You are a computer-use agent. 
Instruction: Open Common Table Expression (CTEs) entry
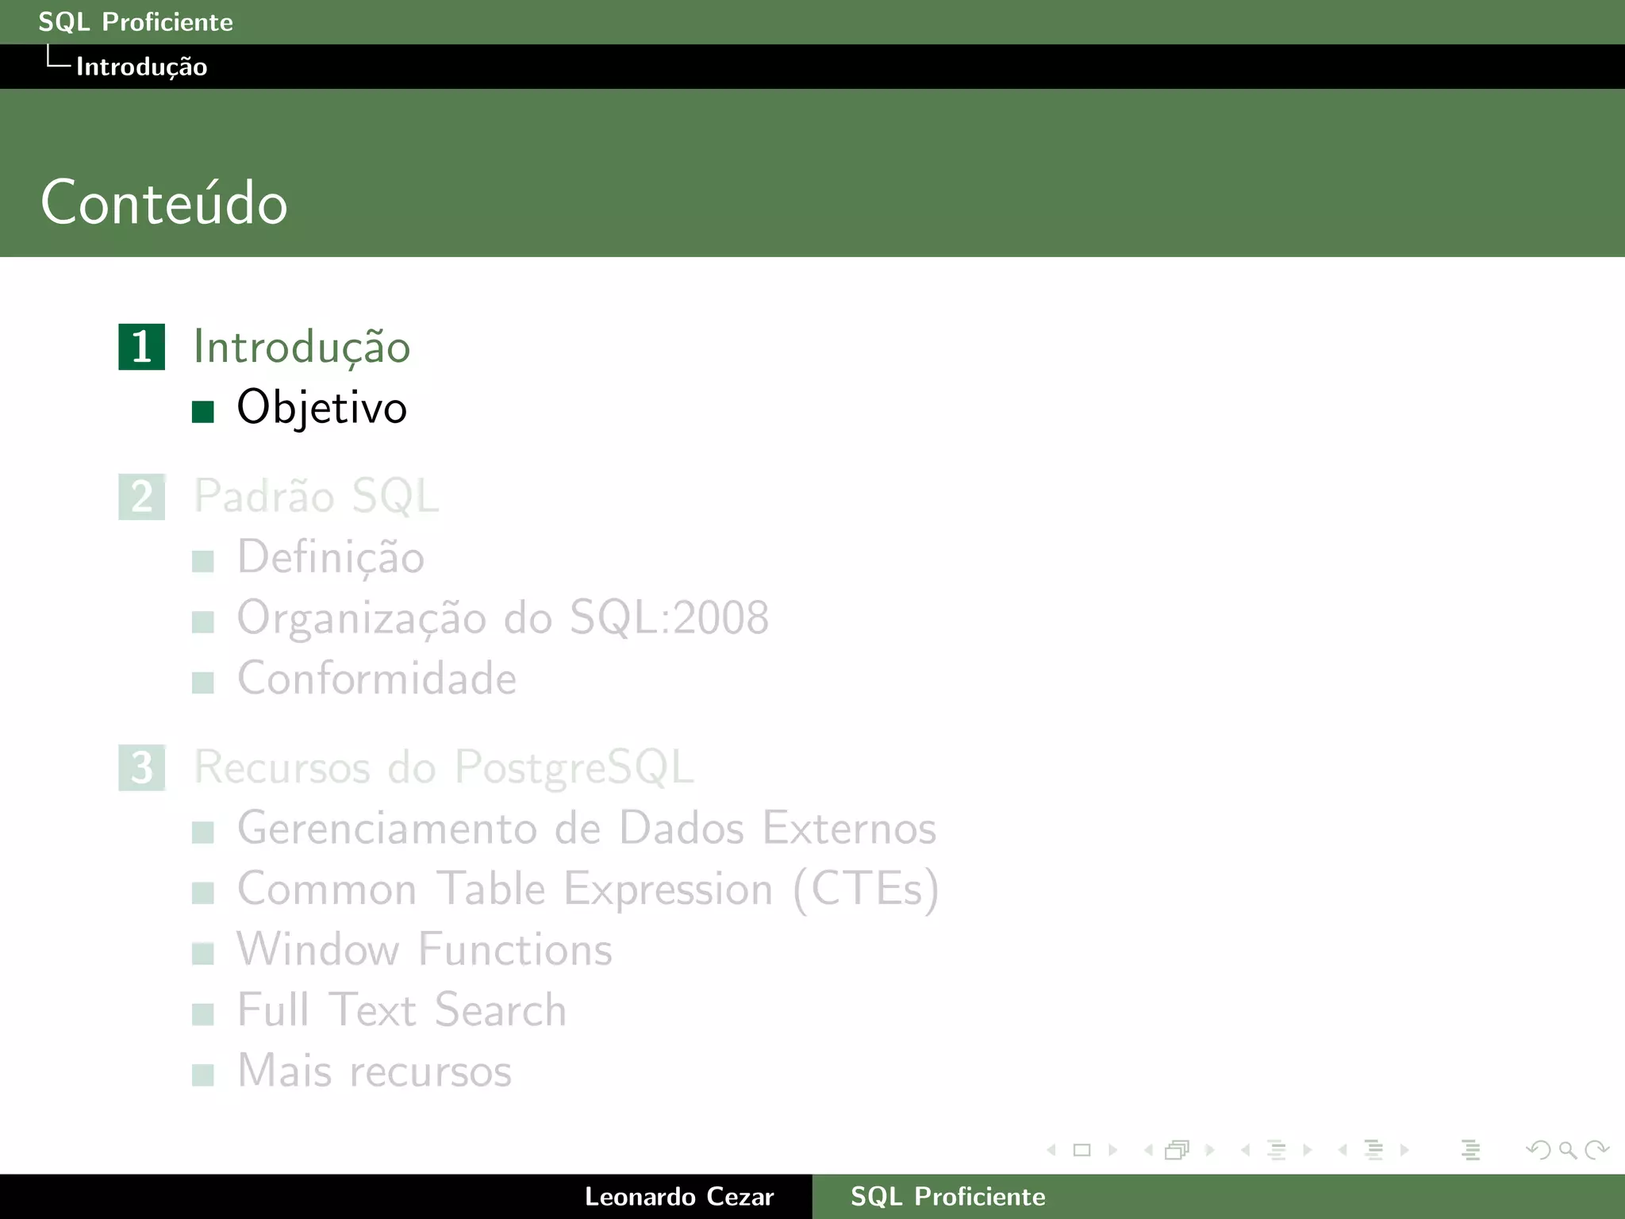[587, 889]
